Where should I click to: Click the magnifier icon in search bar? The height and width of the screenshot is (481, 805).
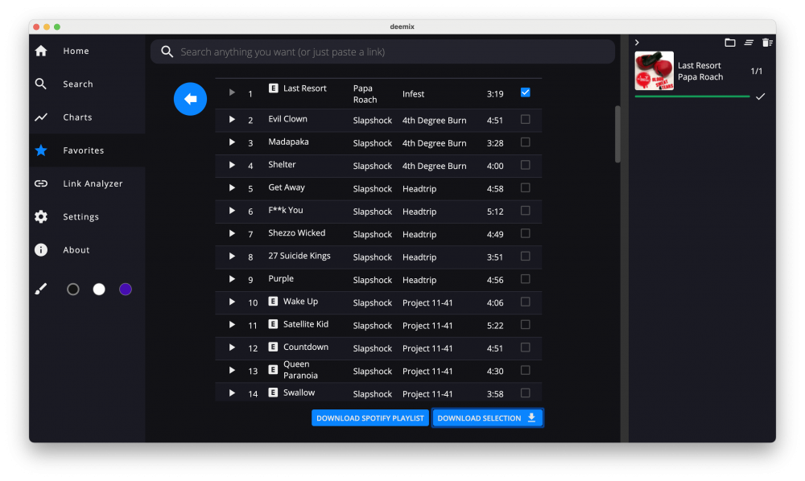pyautogui.click(x=167, y=52)
